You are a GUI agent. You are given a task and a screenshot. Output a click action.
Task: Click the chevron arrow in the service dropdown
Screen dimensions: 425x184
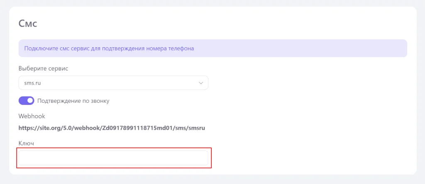201,83
